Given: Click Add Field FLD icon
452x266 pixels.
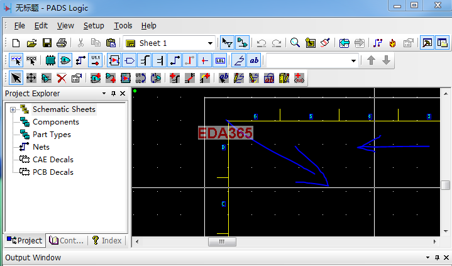Looking at the screenshot, I should coord(299,78).
